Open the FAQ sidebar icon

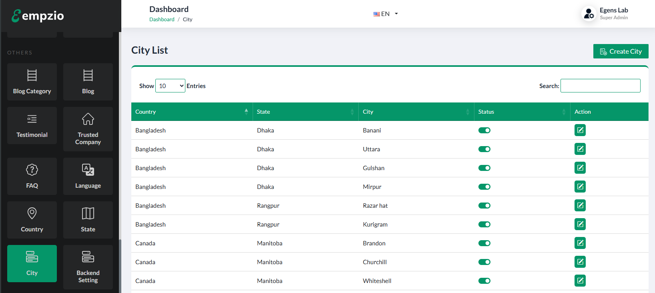tap(32, 170)
